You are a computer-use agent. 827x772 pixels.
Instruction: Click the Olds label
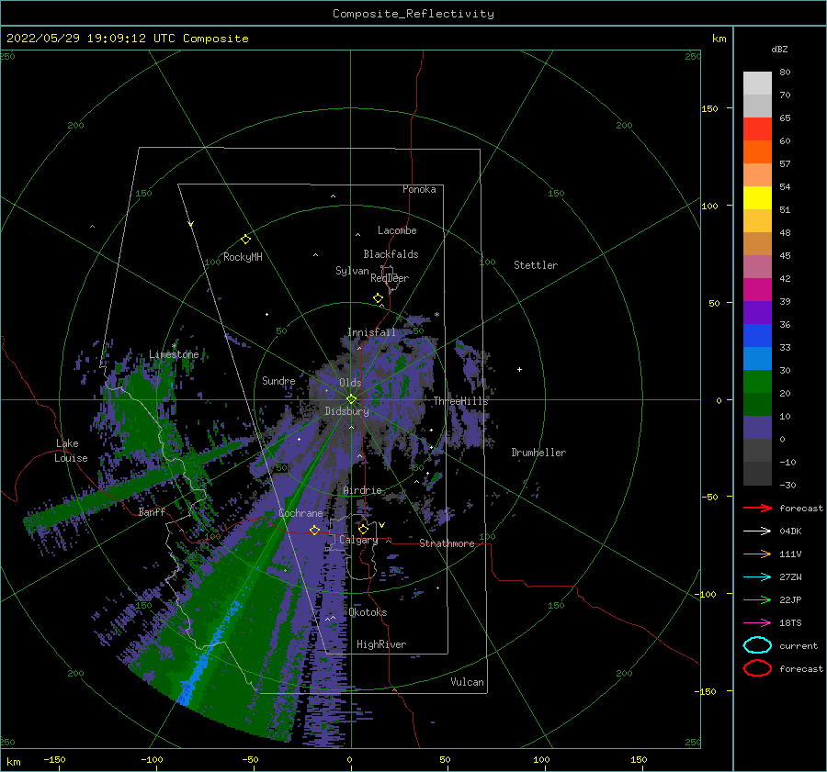tap(350, 383)
